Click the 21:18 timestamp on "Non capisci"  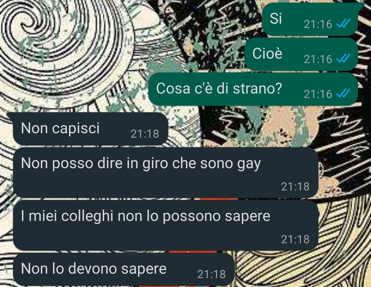pos(145,134)
